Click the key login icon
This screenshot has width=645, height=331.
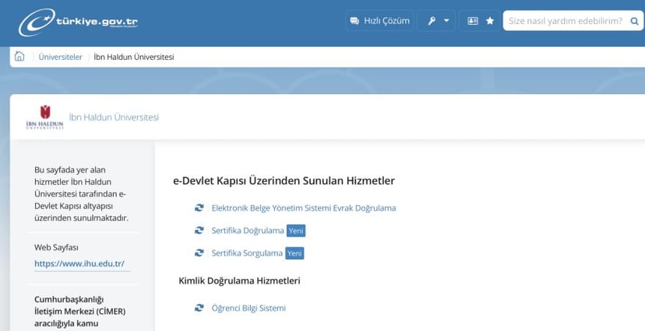click(431, 21)
